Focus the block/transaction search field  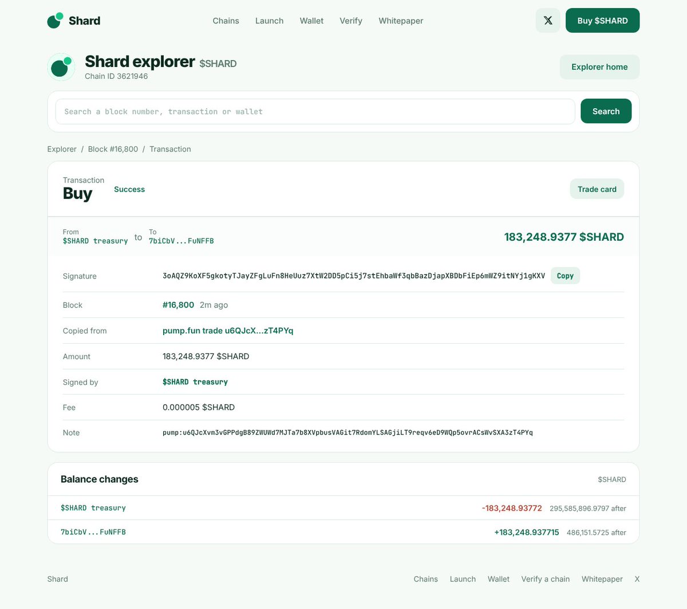pyautogui.click(x=315, y=112)
